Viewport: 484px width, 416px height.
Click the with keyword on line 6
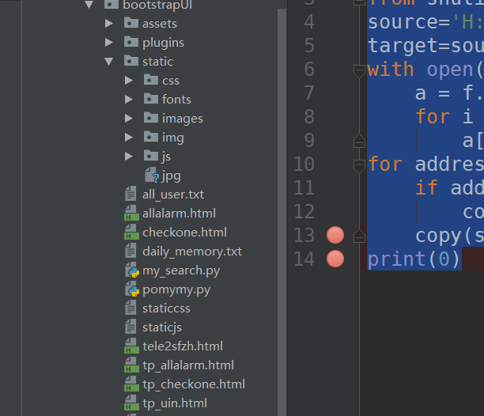tap(390, 69)
